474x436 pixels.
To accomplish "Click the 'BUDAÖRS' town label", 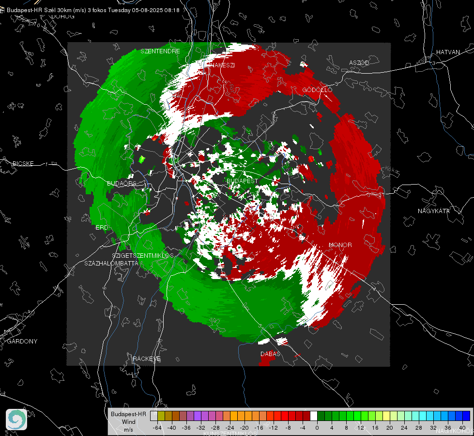I will click(x=122, y=184).
